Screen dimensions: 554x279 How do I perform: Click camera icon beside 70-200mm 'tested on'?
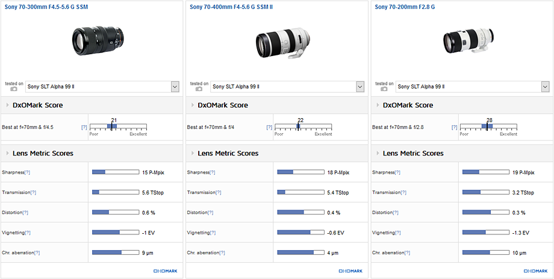(x=384, y=89)
